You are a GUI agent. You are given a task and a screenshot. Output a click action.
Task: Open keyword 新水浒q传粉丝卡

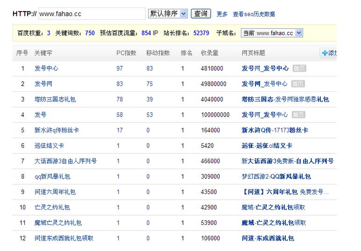point(57,130)
